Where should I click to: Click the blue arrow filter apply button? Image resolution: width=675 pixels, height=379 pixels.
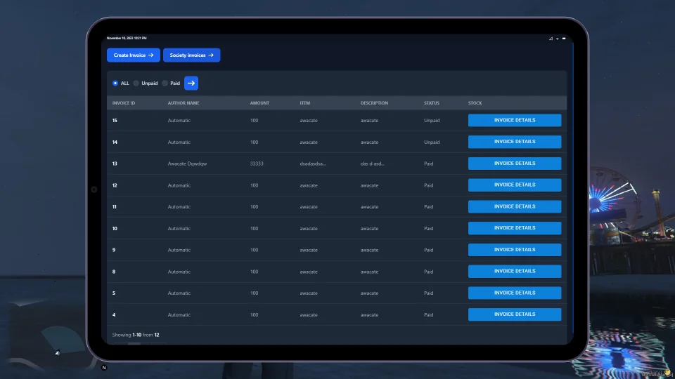point(191,83)
